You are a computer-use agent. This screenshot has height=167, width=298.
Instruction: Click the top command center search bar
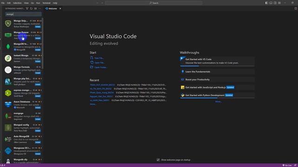pos(154,3)
